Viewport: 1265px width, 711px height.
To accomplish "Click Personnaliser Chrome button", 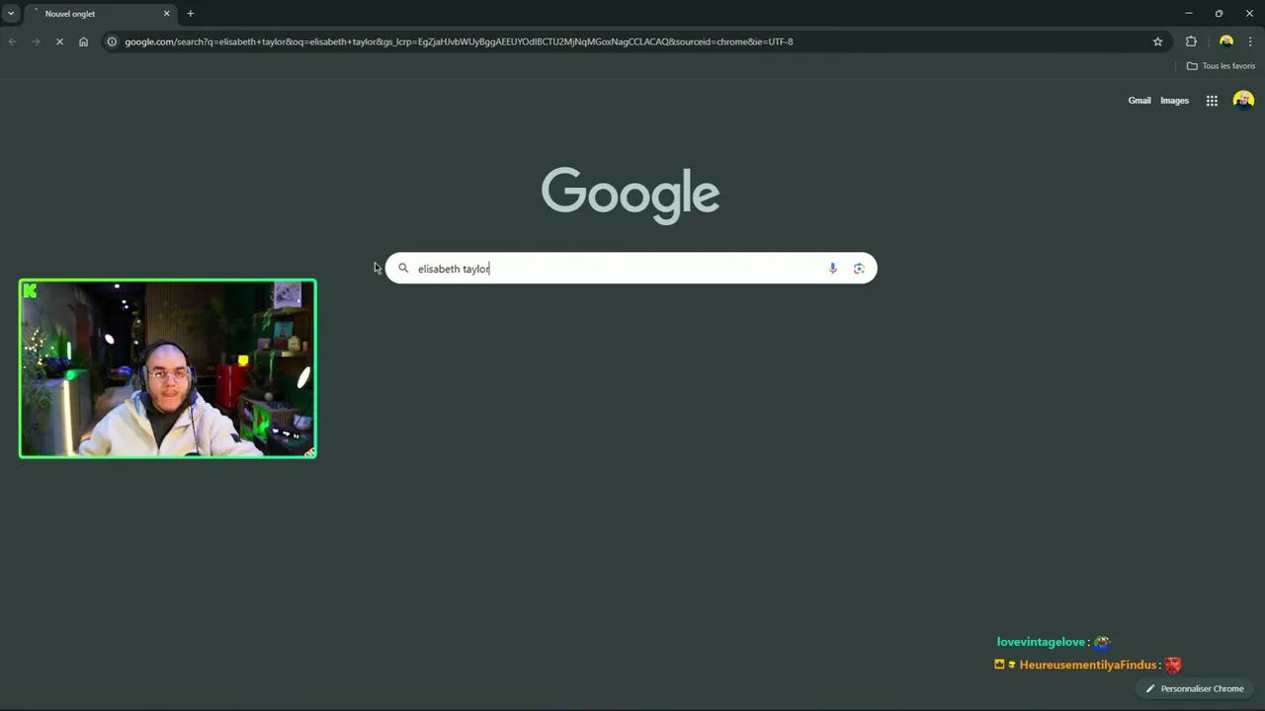I will (x=1195, y=689).
